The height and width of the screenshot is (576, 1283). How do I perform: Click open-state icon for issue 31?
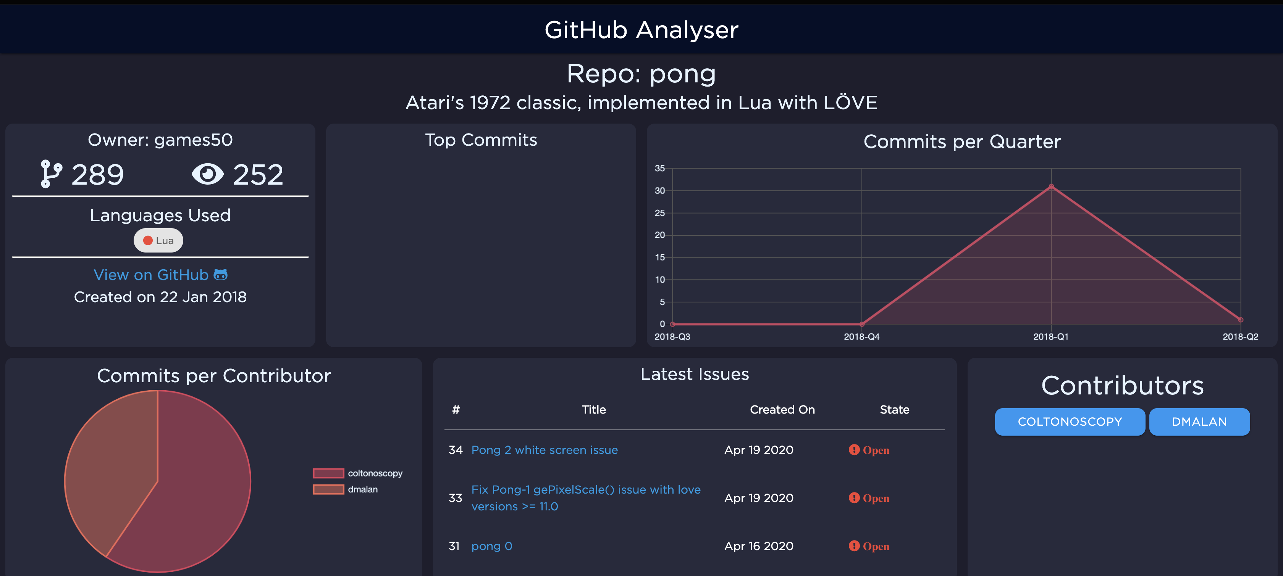click(854, 545)
